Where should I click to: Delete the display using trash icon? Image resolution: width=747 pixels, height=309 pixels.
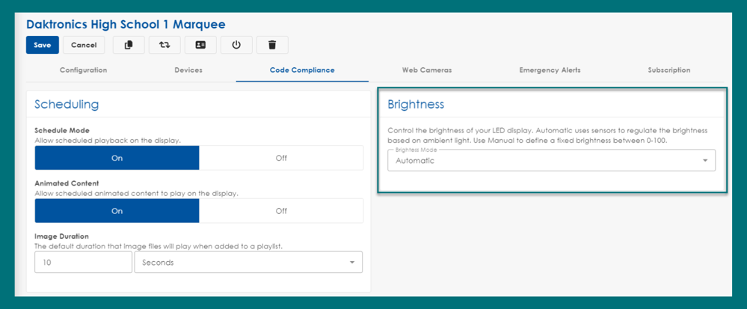(272, 45)
